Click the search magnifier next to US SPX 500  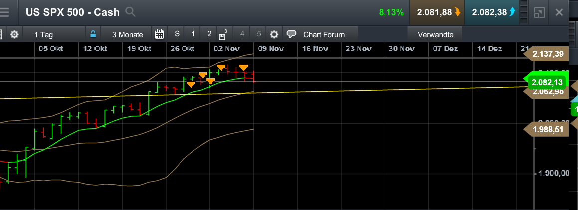pos(130,12)
